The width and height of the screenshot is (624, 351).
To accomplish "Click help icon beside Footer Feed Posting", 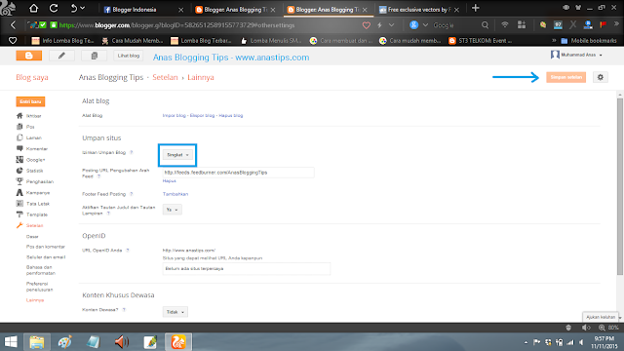I will [131, 194].
